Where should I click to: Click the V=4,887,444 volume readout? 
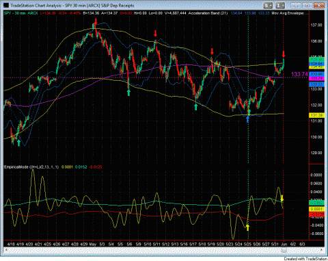tap(175, 13)
